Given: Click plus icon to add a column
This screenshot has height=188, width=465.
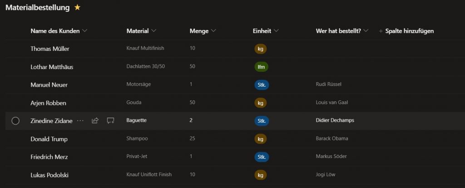Looking at the screenshot, I should coord(381,31).
